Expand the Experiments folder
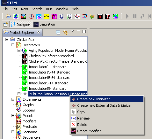This screenshot has width=152, height=139. pos(13,99)
